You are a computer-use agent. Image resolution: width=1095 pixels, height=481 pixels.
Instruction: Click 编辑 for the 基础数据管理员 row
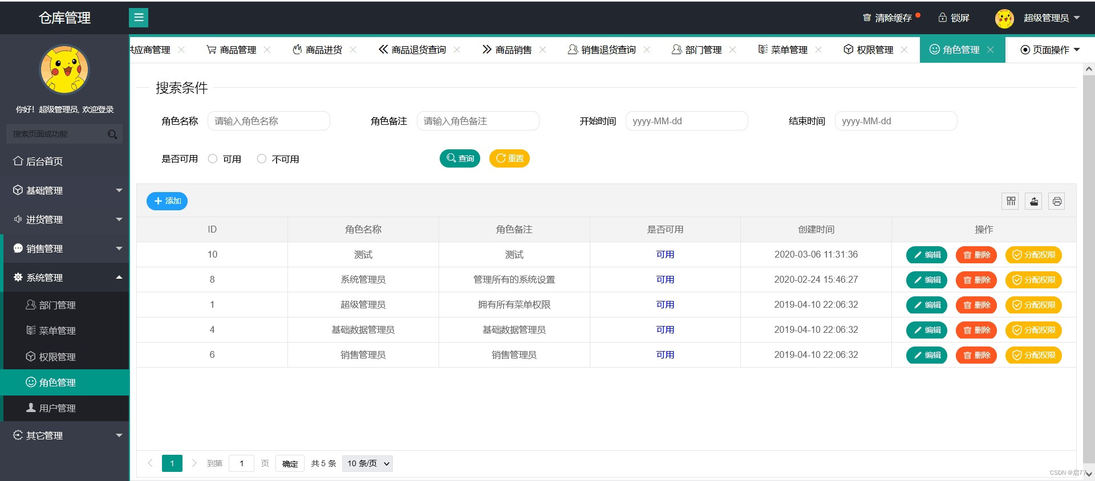927,330
